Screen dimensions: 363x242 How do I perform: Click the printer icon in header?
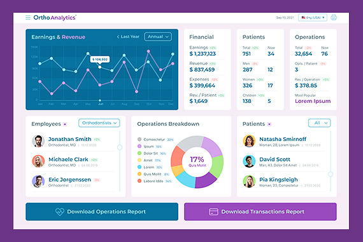[x=334, y=18]
